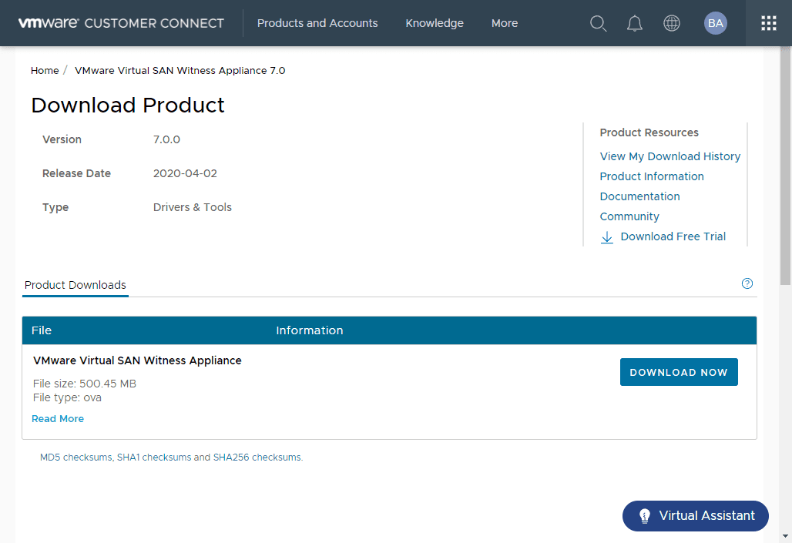The width and height of the screenshot is (792, 543).
Task: Expand the More menu
Action: [505, 23]
